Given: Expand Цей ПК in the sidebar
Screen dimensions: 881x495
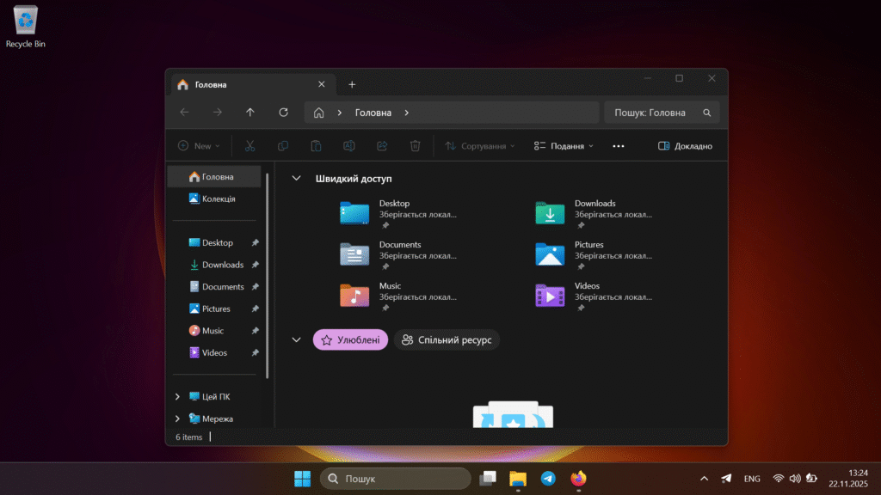Looking at the screenshot, I should (177, 396).
